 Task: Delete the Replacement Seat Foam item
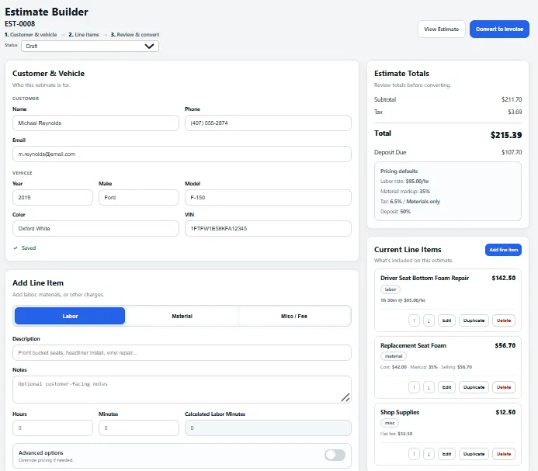point(504,387)
